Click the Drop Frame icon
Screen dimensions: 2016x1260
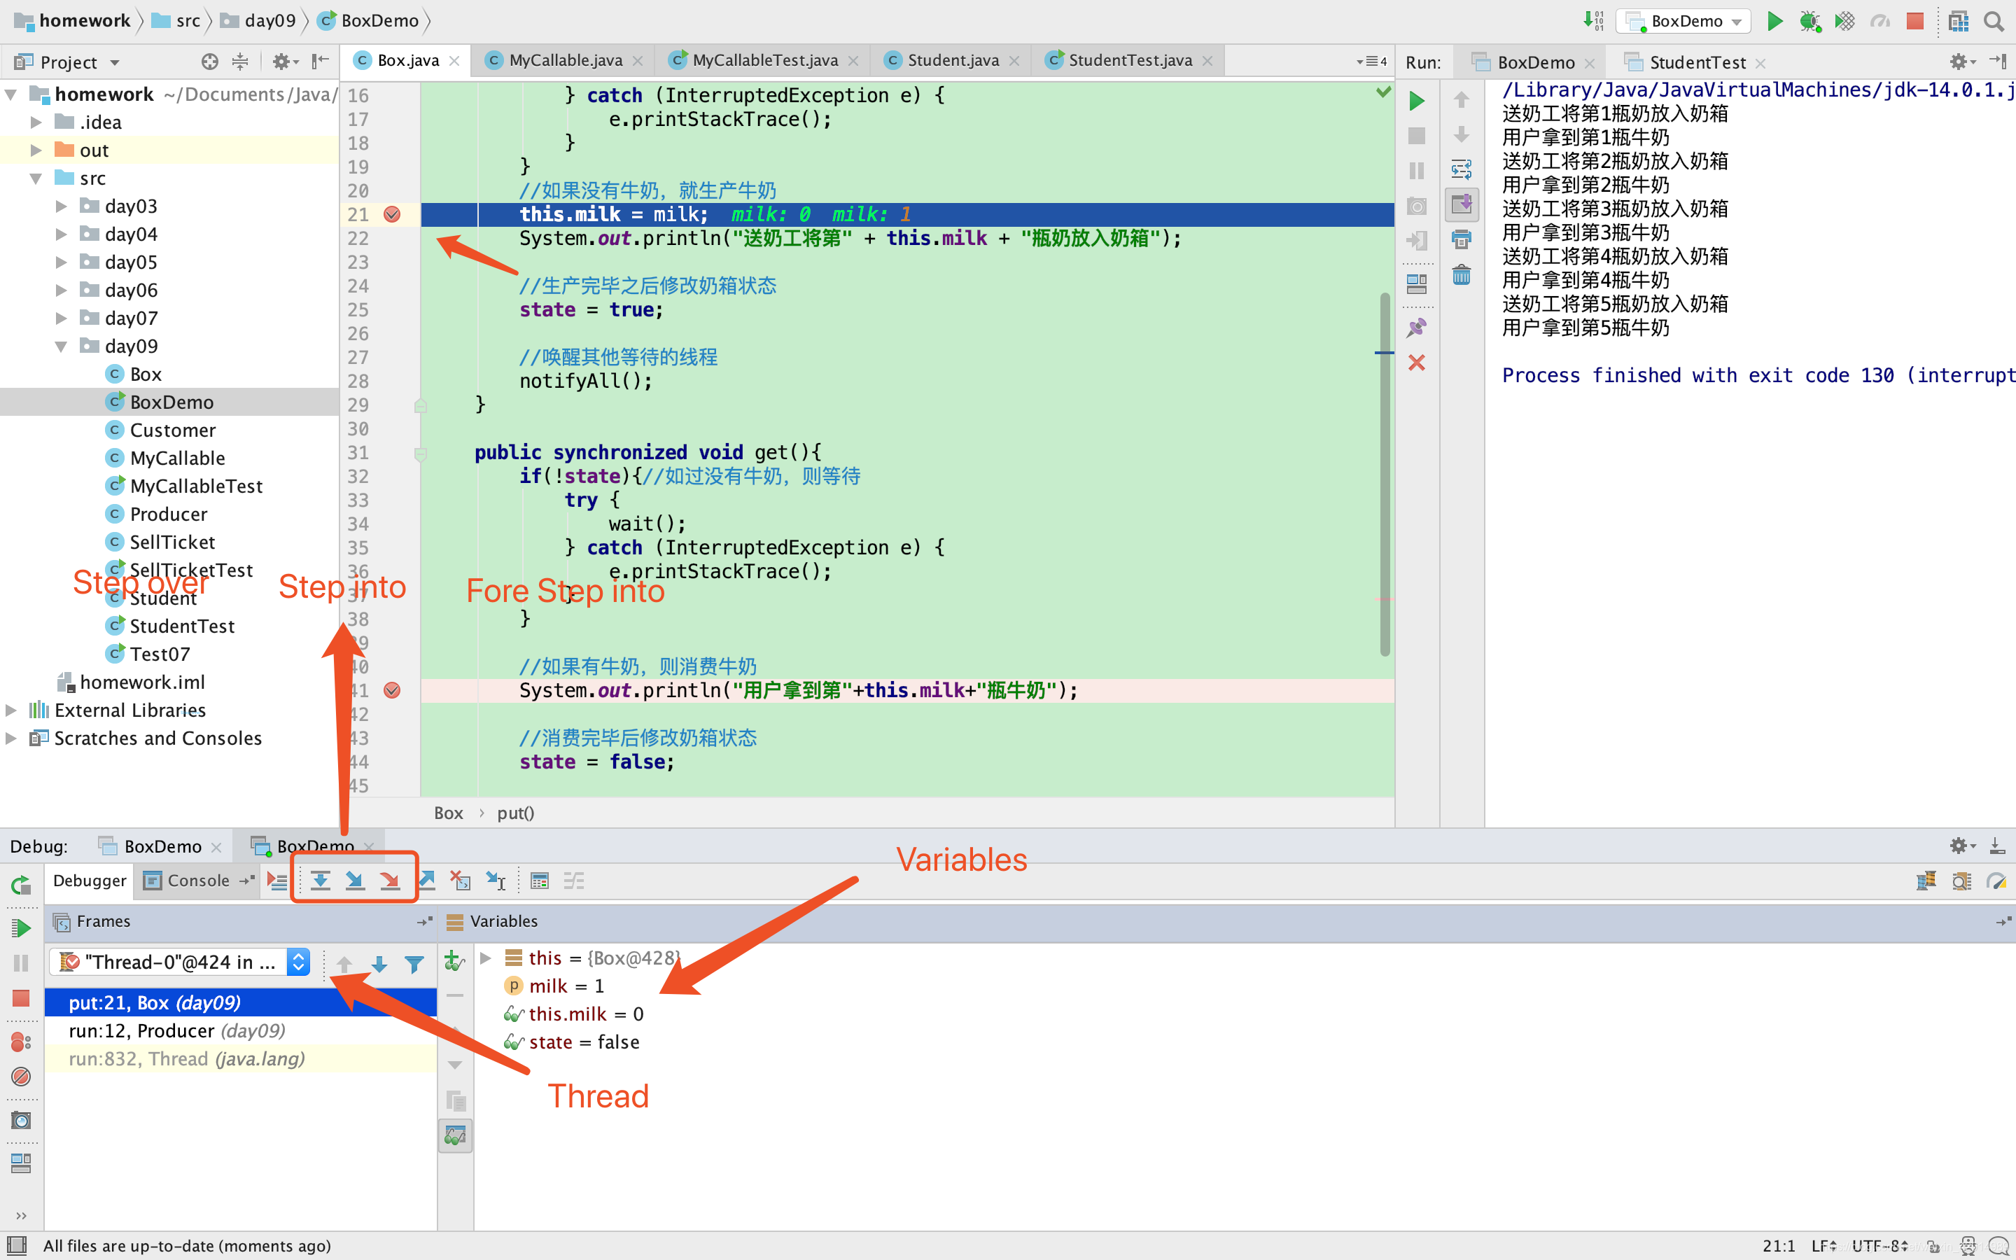click(x=461, y=880)
